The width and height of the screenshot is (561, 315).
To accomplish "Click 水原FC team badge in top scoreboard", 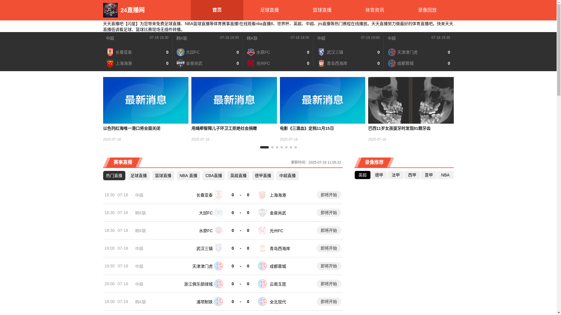I will (x=251, y=52).
